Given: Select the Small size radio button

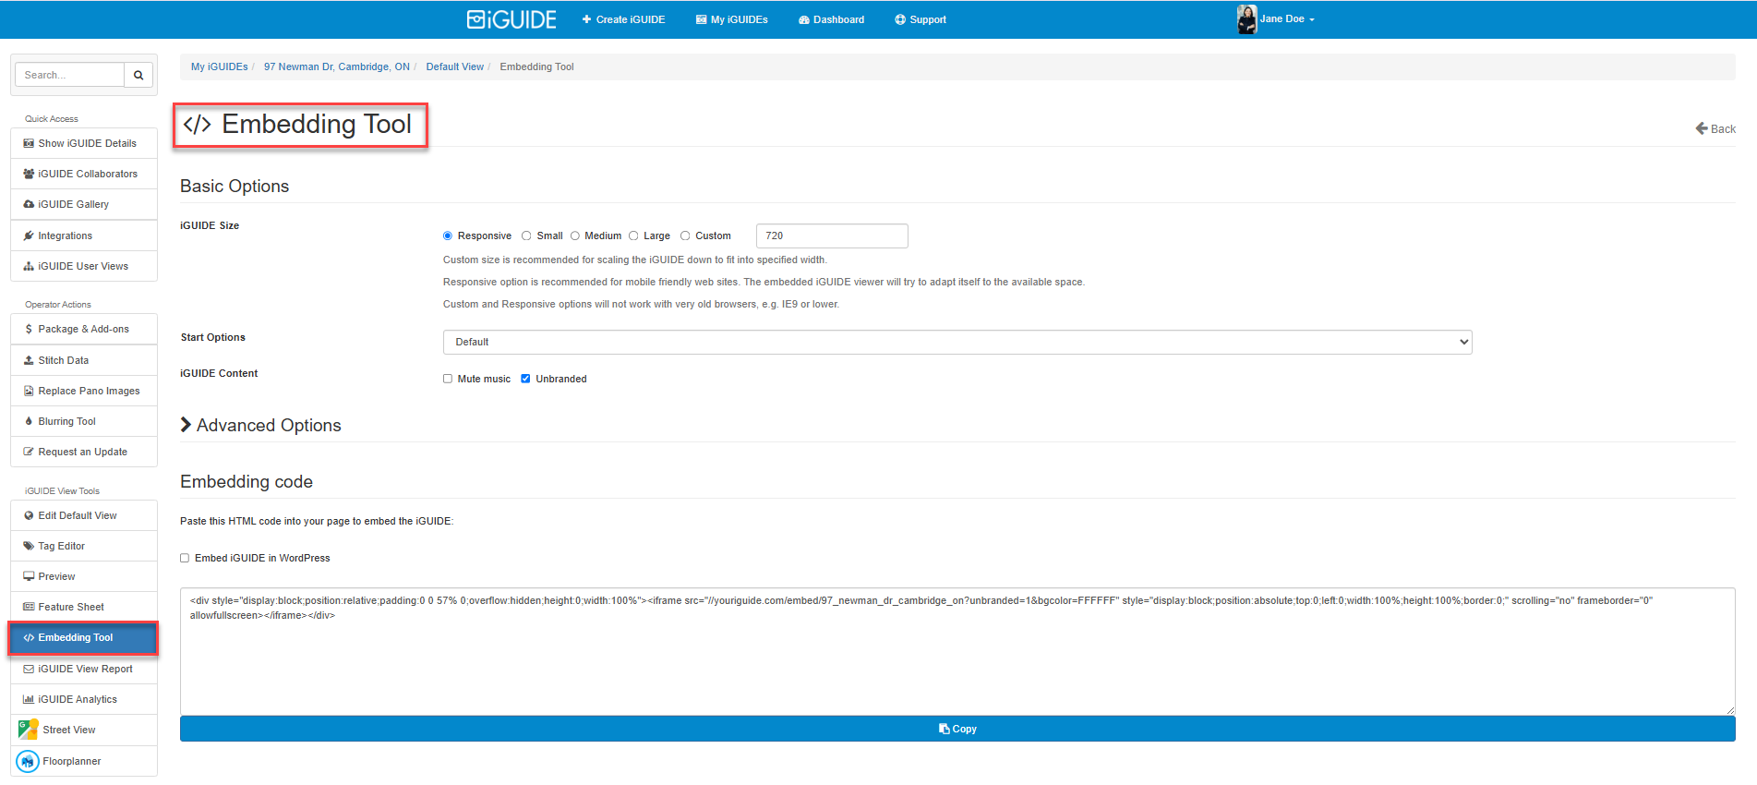Looking at the screenshot, I should click(526, 235).
